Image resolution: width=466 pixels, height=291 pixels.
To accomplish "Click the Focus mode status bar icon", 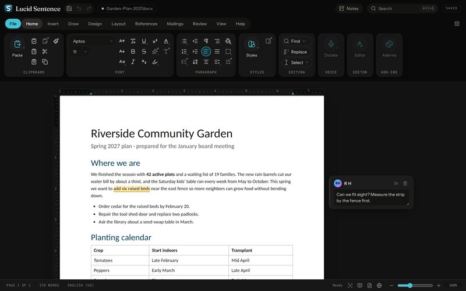I will click(350, 285).
